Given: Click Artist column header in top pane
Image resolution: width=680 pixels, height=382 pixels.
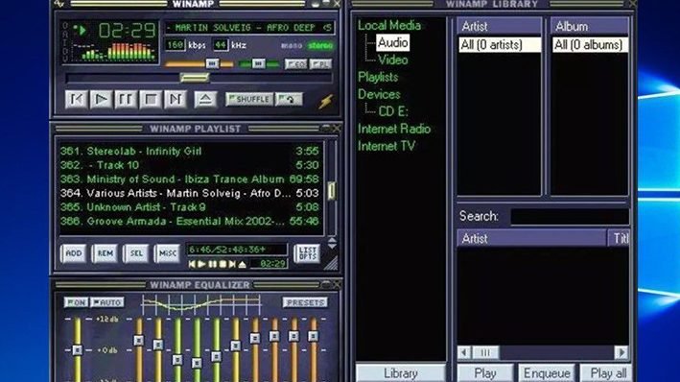Looking at the screenshot, I should click(x=500, y=27).
